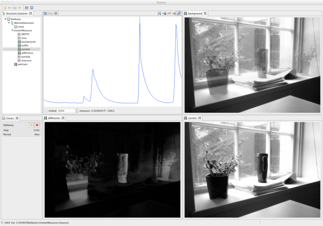The width and height of the screenshot is (323, 226).
Task: Select the difference image tab
Action: 54,118
